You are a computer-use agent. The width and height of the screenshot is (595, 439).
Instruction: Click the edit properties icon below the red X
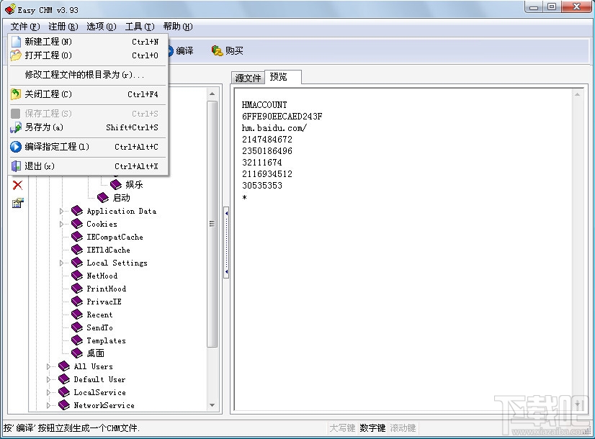17,202
